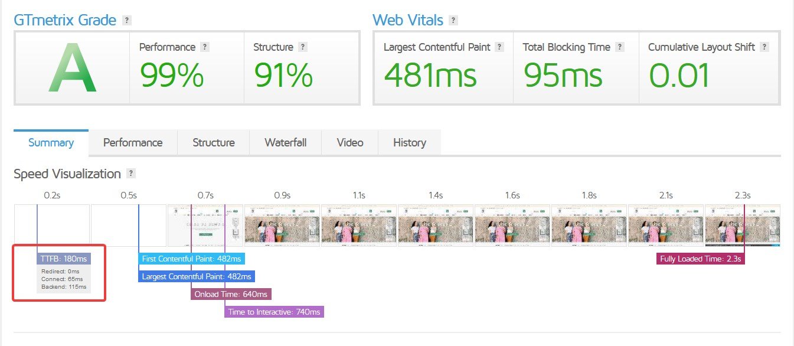This screenshot has width=794, height=346.
Task: Click the 1.1s filmstrip frame
Action: coord(359,226)
